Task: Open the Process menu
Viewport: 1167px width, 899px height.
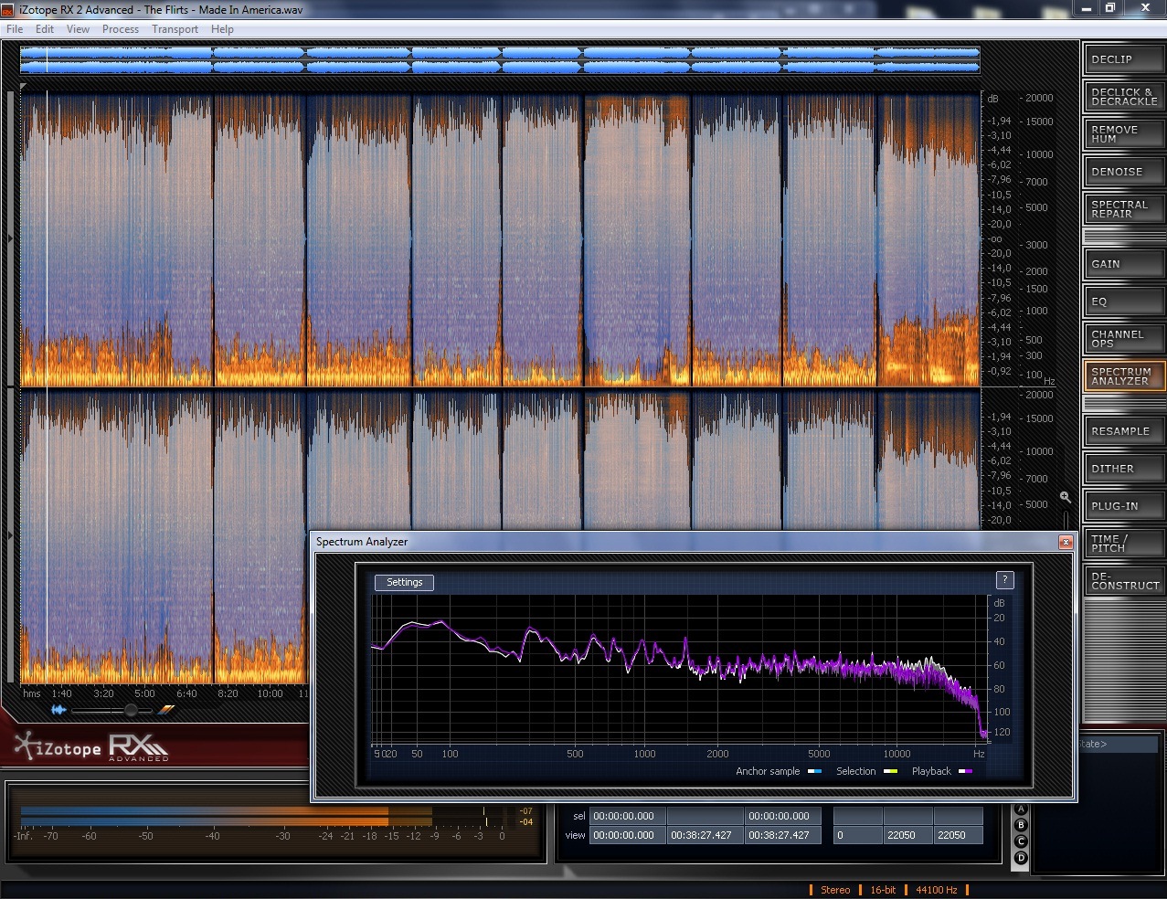Action: tap(121, 29)
